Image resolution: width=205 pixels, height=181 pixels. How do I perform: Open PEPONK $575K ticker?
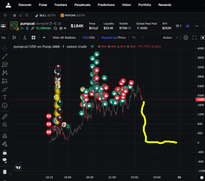[x=73, y=15]
